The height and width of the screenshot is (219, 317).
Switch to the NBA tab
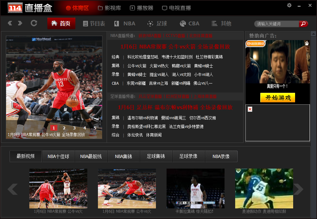[x=125, y=23]
